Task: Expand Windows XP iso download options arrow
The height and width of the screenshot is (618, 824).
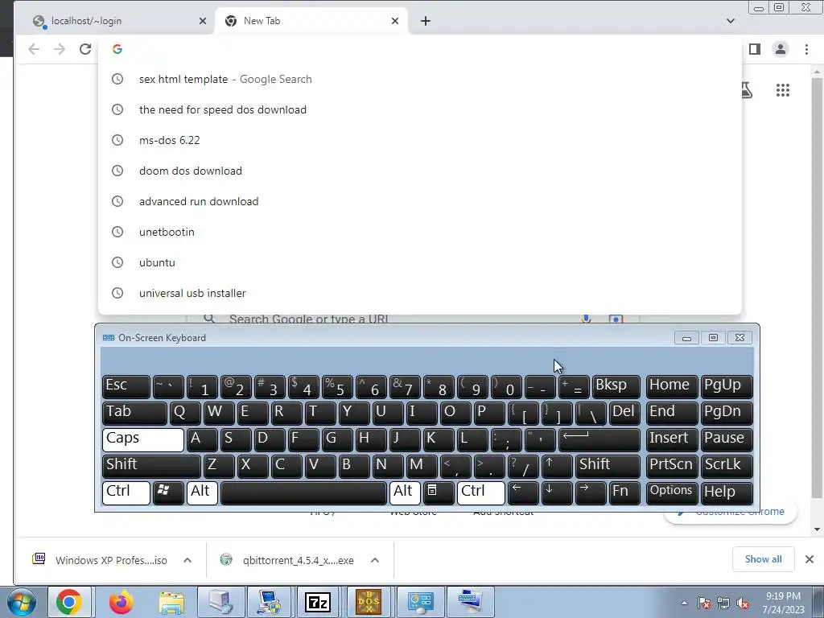Action: coord(187,560)
